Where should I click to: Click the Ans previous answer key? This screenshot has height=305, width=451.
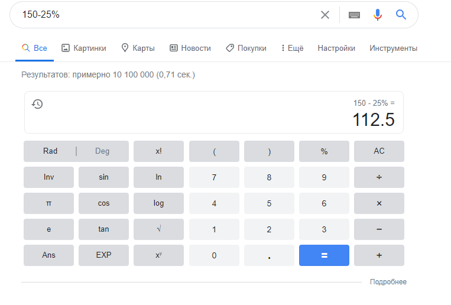pyautogui.click(x=48, y=255)
